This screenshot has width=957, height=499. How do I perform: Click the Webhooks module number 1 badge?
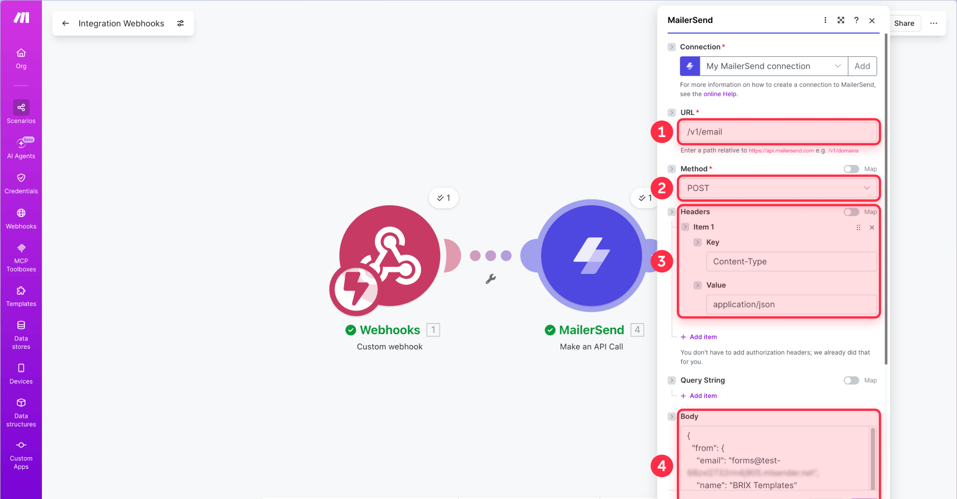click(433, 330)
